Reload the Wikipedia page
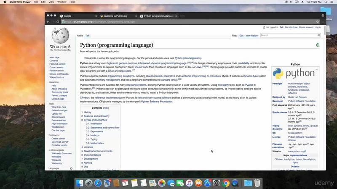This screenshot has width=337, height=189. point(58,22)
